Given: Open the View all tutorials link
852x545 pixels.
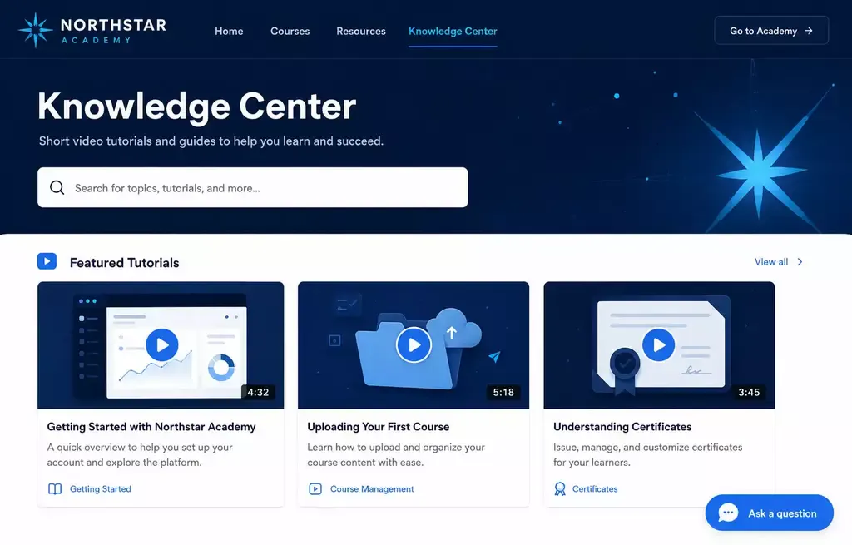Looking at the screenshot, I should 779,262.
